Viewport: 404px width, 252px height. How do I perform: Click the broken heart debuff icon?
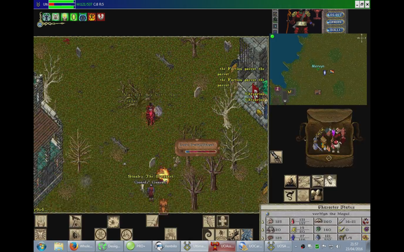pos(101,17)
